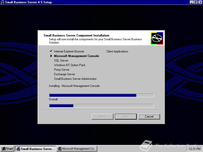Click the disabled Back button
This screenshot has height=152, width=203.
(x=102, y=117)
